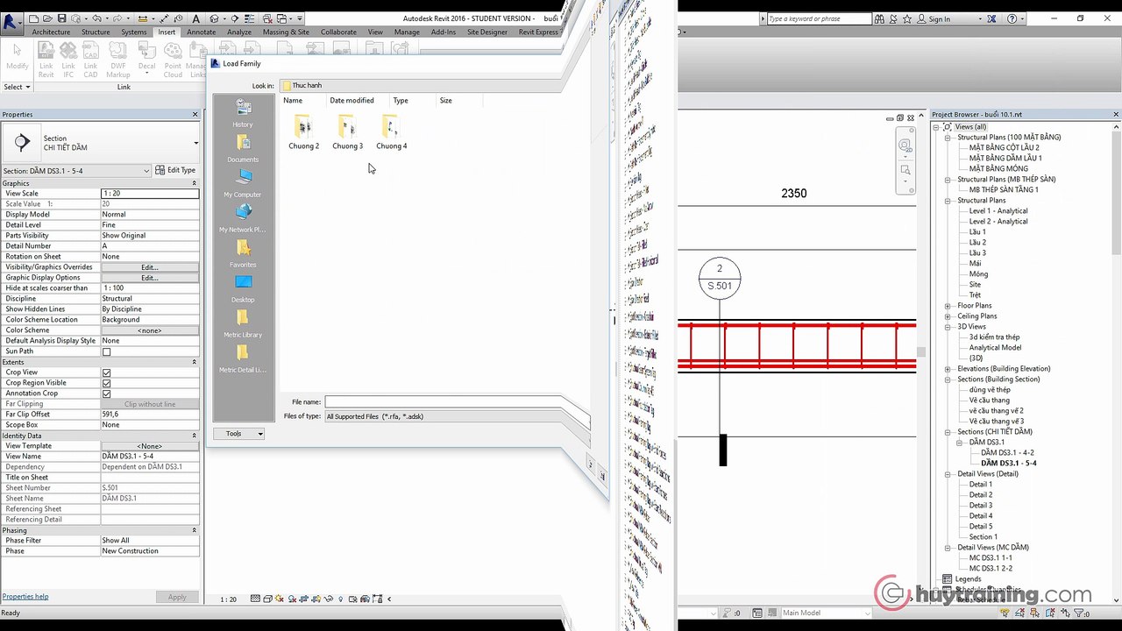Open History location in Load Family sidebar
The image size is (1122, 631).
243,114
